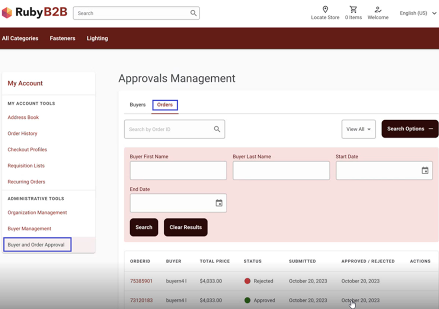Click the RubyB2B logo
Image resolution: width=439 pixels, height=309 pixels.
pyautogui.click(x=35, y=12)
